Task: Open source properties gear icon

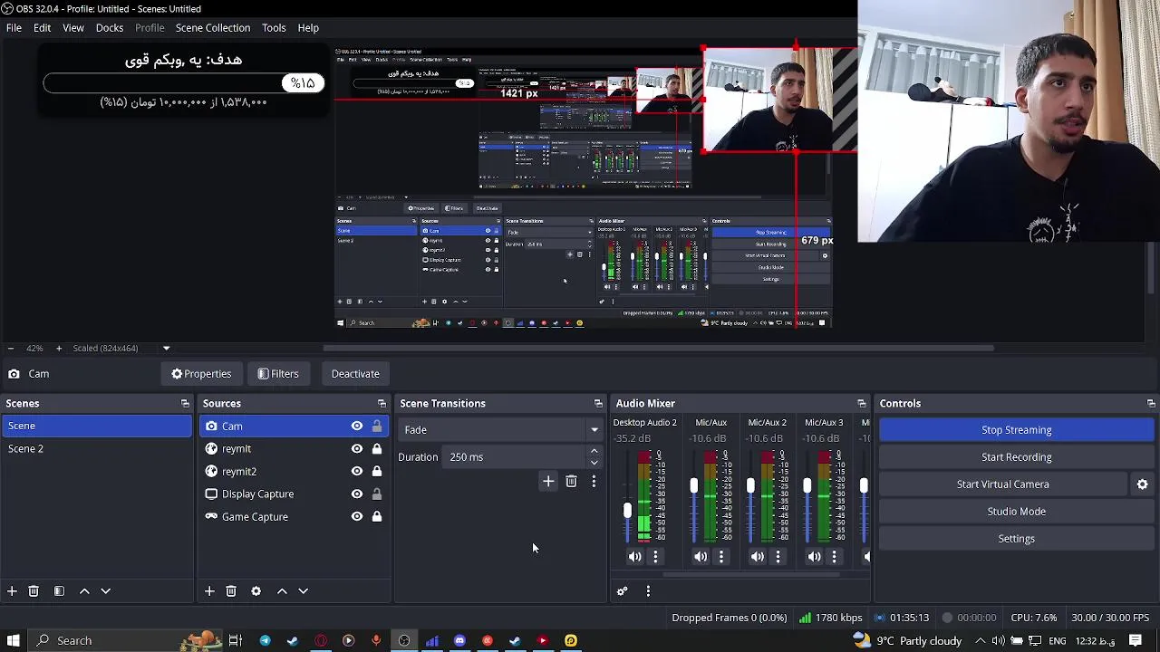Action: pyautogui.click(x=256, y=591)
